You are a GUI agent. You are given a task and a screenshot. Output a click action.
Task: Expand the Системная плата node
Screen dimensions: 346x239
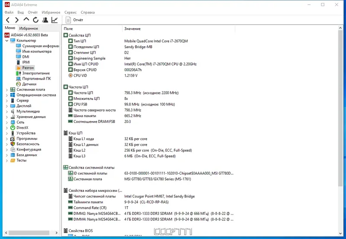[x=6, y=90]
